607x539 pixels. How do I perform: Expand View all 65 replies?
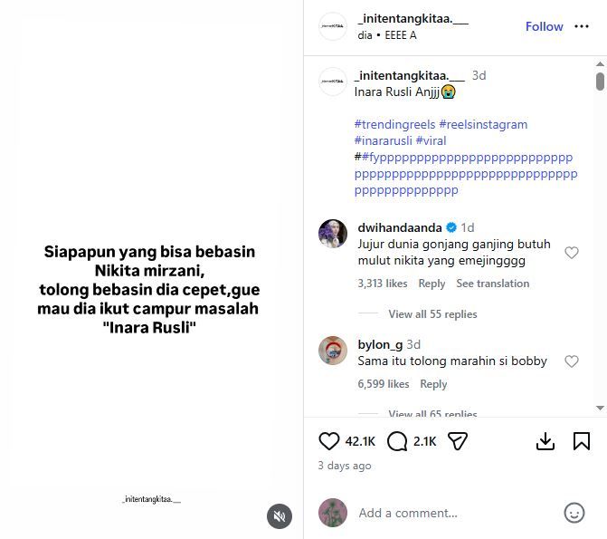pos(432,413)
